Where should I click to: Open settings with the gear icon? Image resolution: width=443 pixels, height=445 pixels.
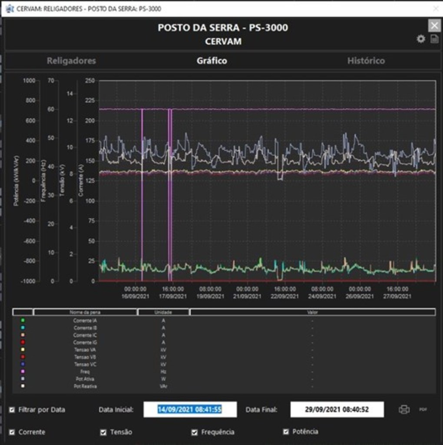click(x=420, y=39)
